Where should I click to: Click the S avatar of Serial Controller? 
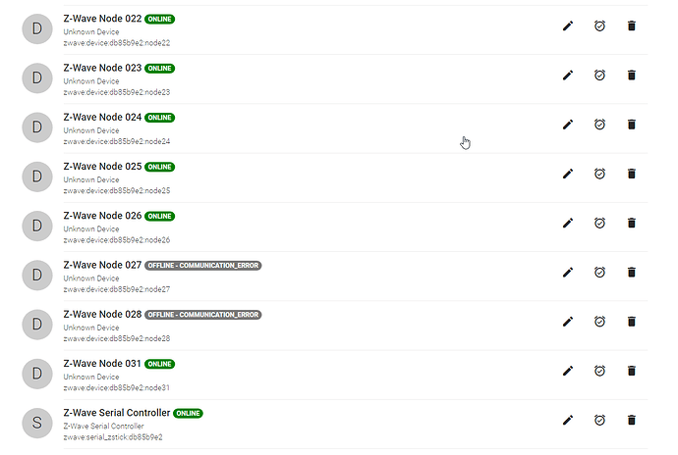(x=37, y=423)
